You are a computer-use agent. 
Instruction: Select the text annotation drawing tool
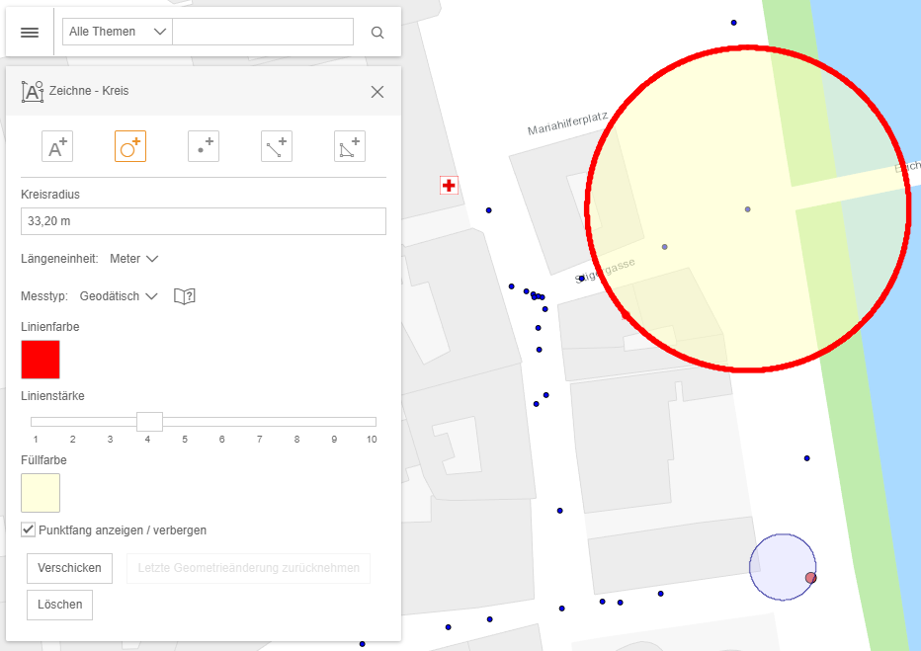tap(56, 145)
